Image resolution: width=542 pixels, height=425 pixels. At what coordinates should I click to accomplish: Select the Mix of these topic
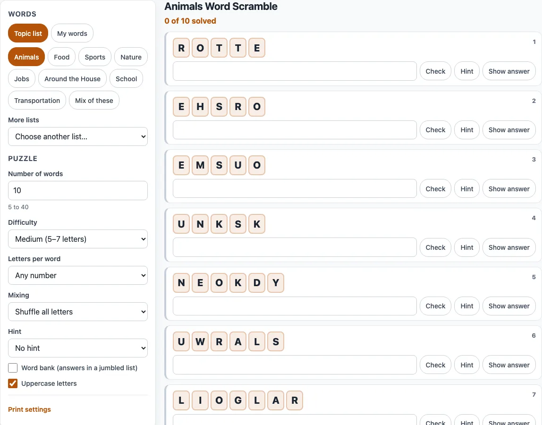click(94, 100)
